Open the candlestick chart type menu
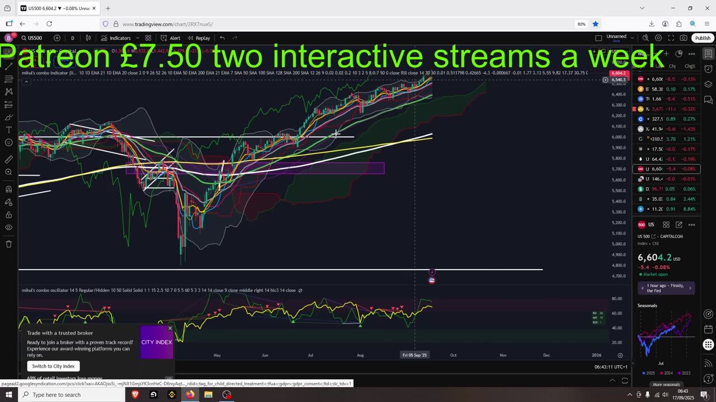The image size is (716, 402). (88, 38)
